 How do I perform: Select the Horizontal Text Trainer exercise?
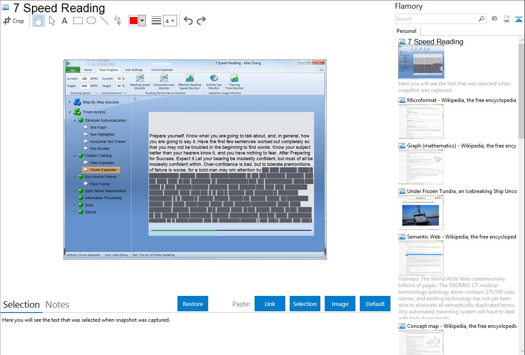tap(108, 141)
